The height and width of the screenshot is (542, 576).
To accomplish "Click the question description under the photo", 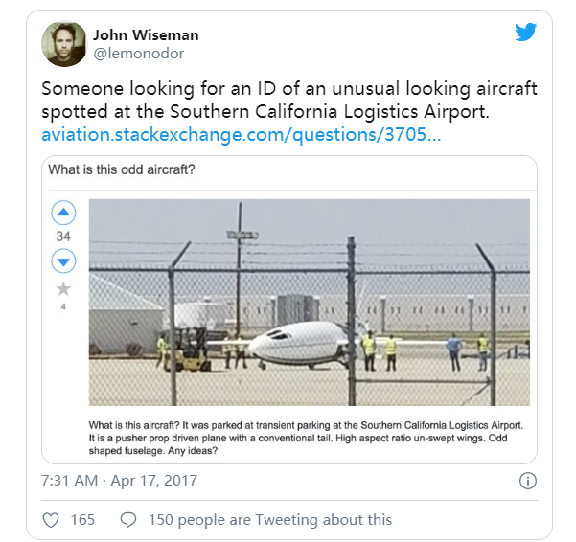I will pyautogui.click(x=309, y=437).
